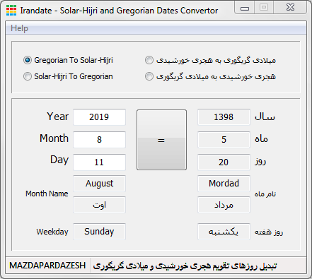Image resolution: width=312 pixels, height=279 pixels.
Task: Click the Irandate colorful grid app icon
Action: pos(11,10)
